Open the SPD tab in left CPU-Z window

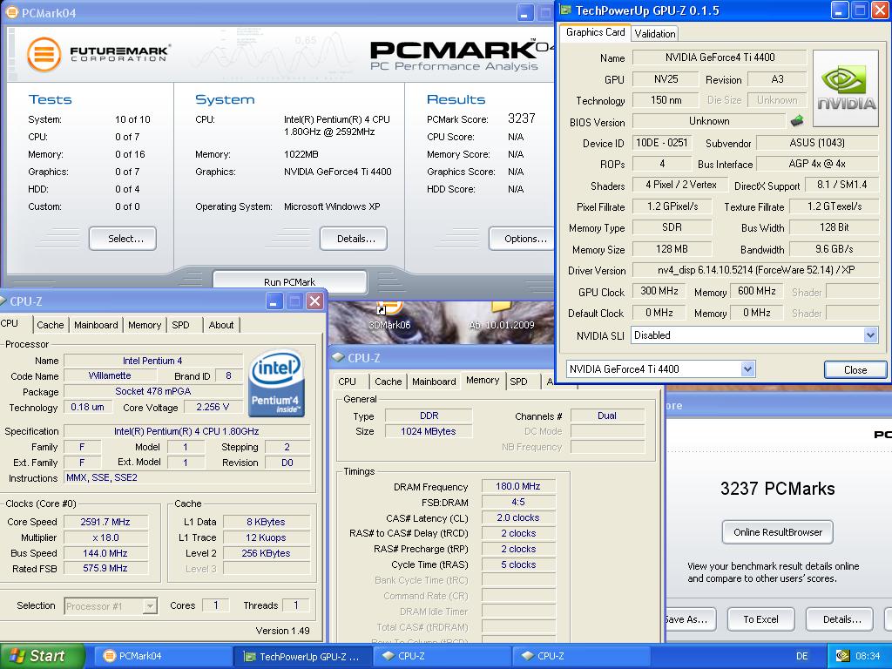pos(180,325)
